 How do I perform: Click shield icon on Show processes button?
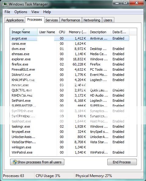point(15,162)
